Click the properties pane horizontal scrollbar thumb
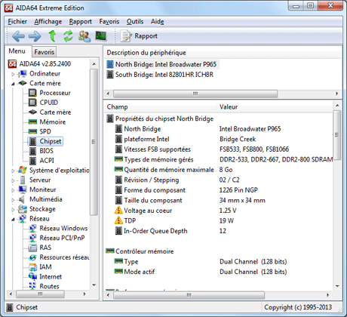This screenshot has width=347, height=317. (x=189, y=295)
